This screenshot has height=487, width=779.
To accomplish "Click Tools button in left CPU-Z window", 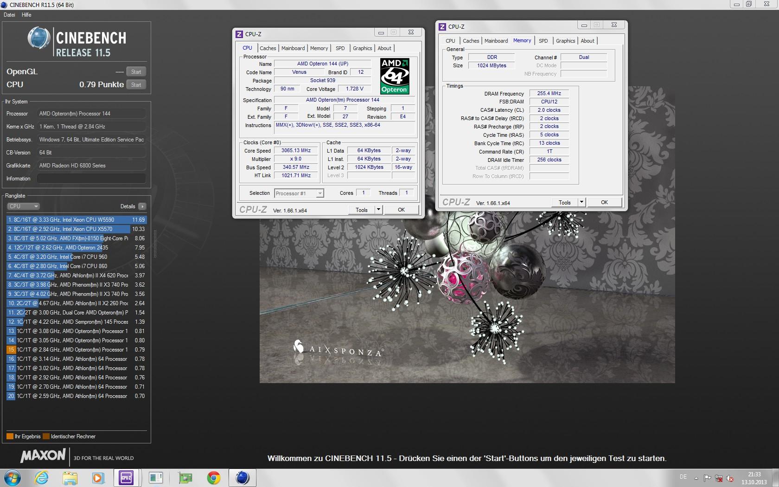I will (x=362, y=210).
